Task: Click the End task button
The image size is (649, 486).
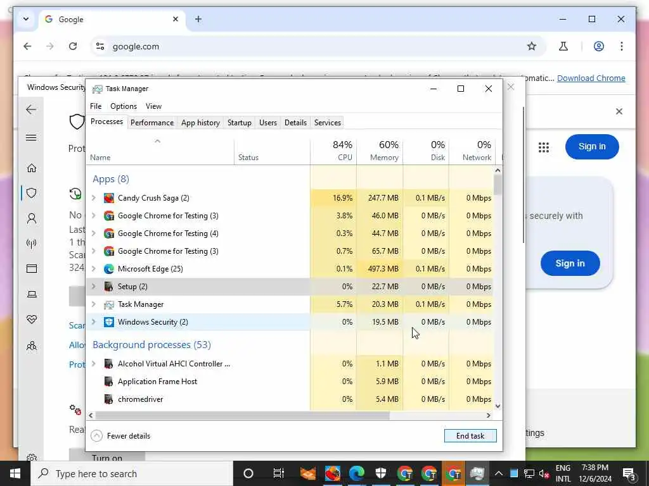Action: click(x=470, y=435)
